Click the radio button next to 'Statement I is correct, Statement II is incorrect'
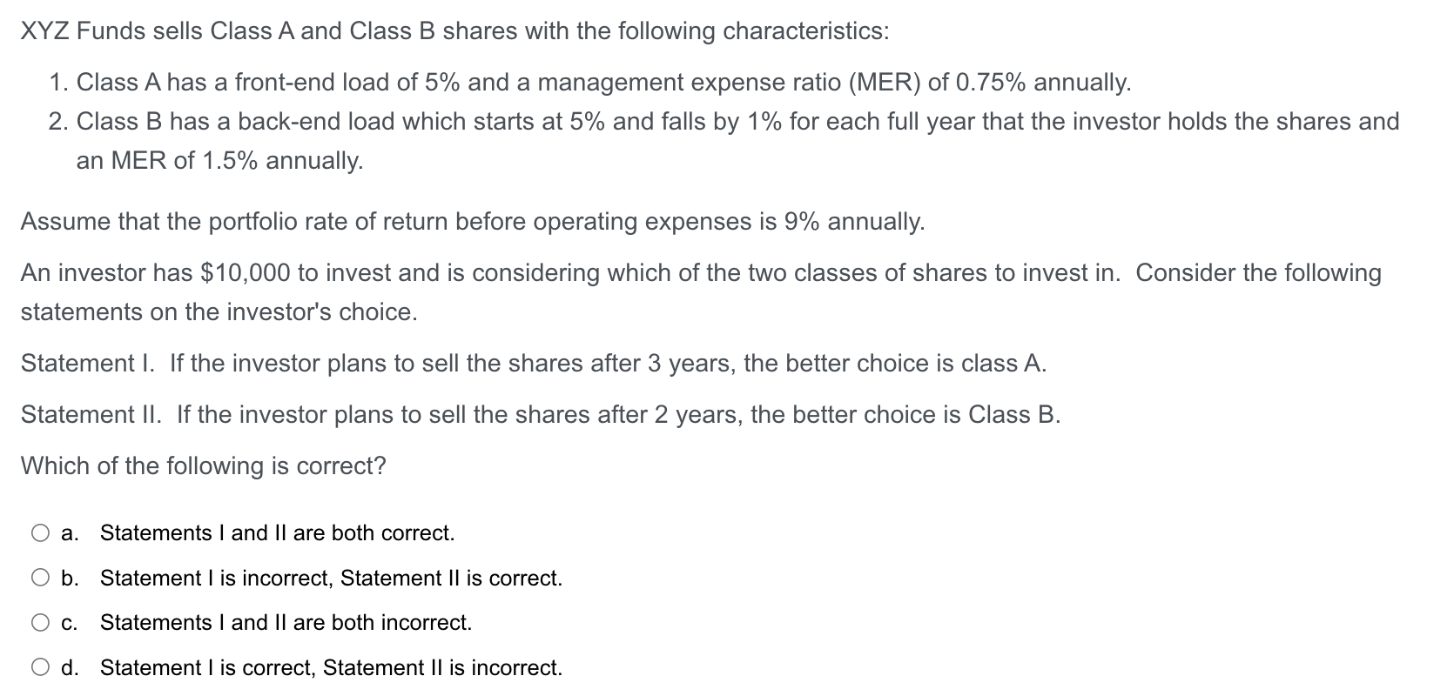Viewport: 1454px width, 696px height. click(40, 667)
